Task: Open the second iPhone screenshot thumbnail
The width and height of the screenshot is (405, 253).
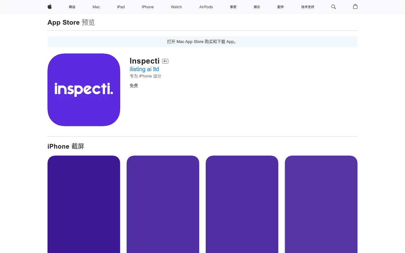Action: 163,204
